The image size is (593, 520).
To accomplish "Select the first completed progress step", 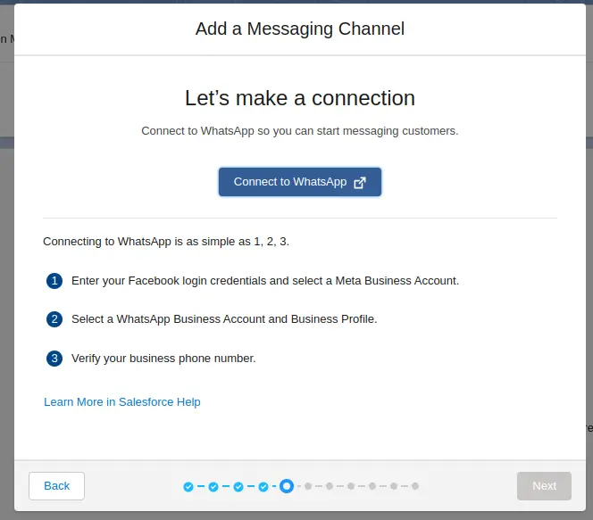I will [x=188, y=487].
